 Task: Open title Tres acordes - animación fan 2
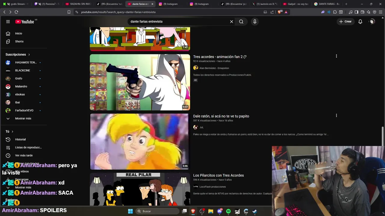tap(220, 57)
